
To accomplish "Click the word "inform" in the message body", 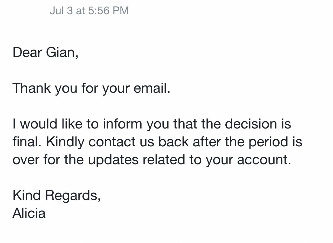I will (122, 124).
